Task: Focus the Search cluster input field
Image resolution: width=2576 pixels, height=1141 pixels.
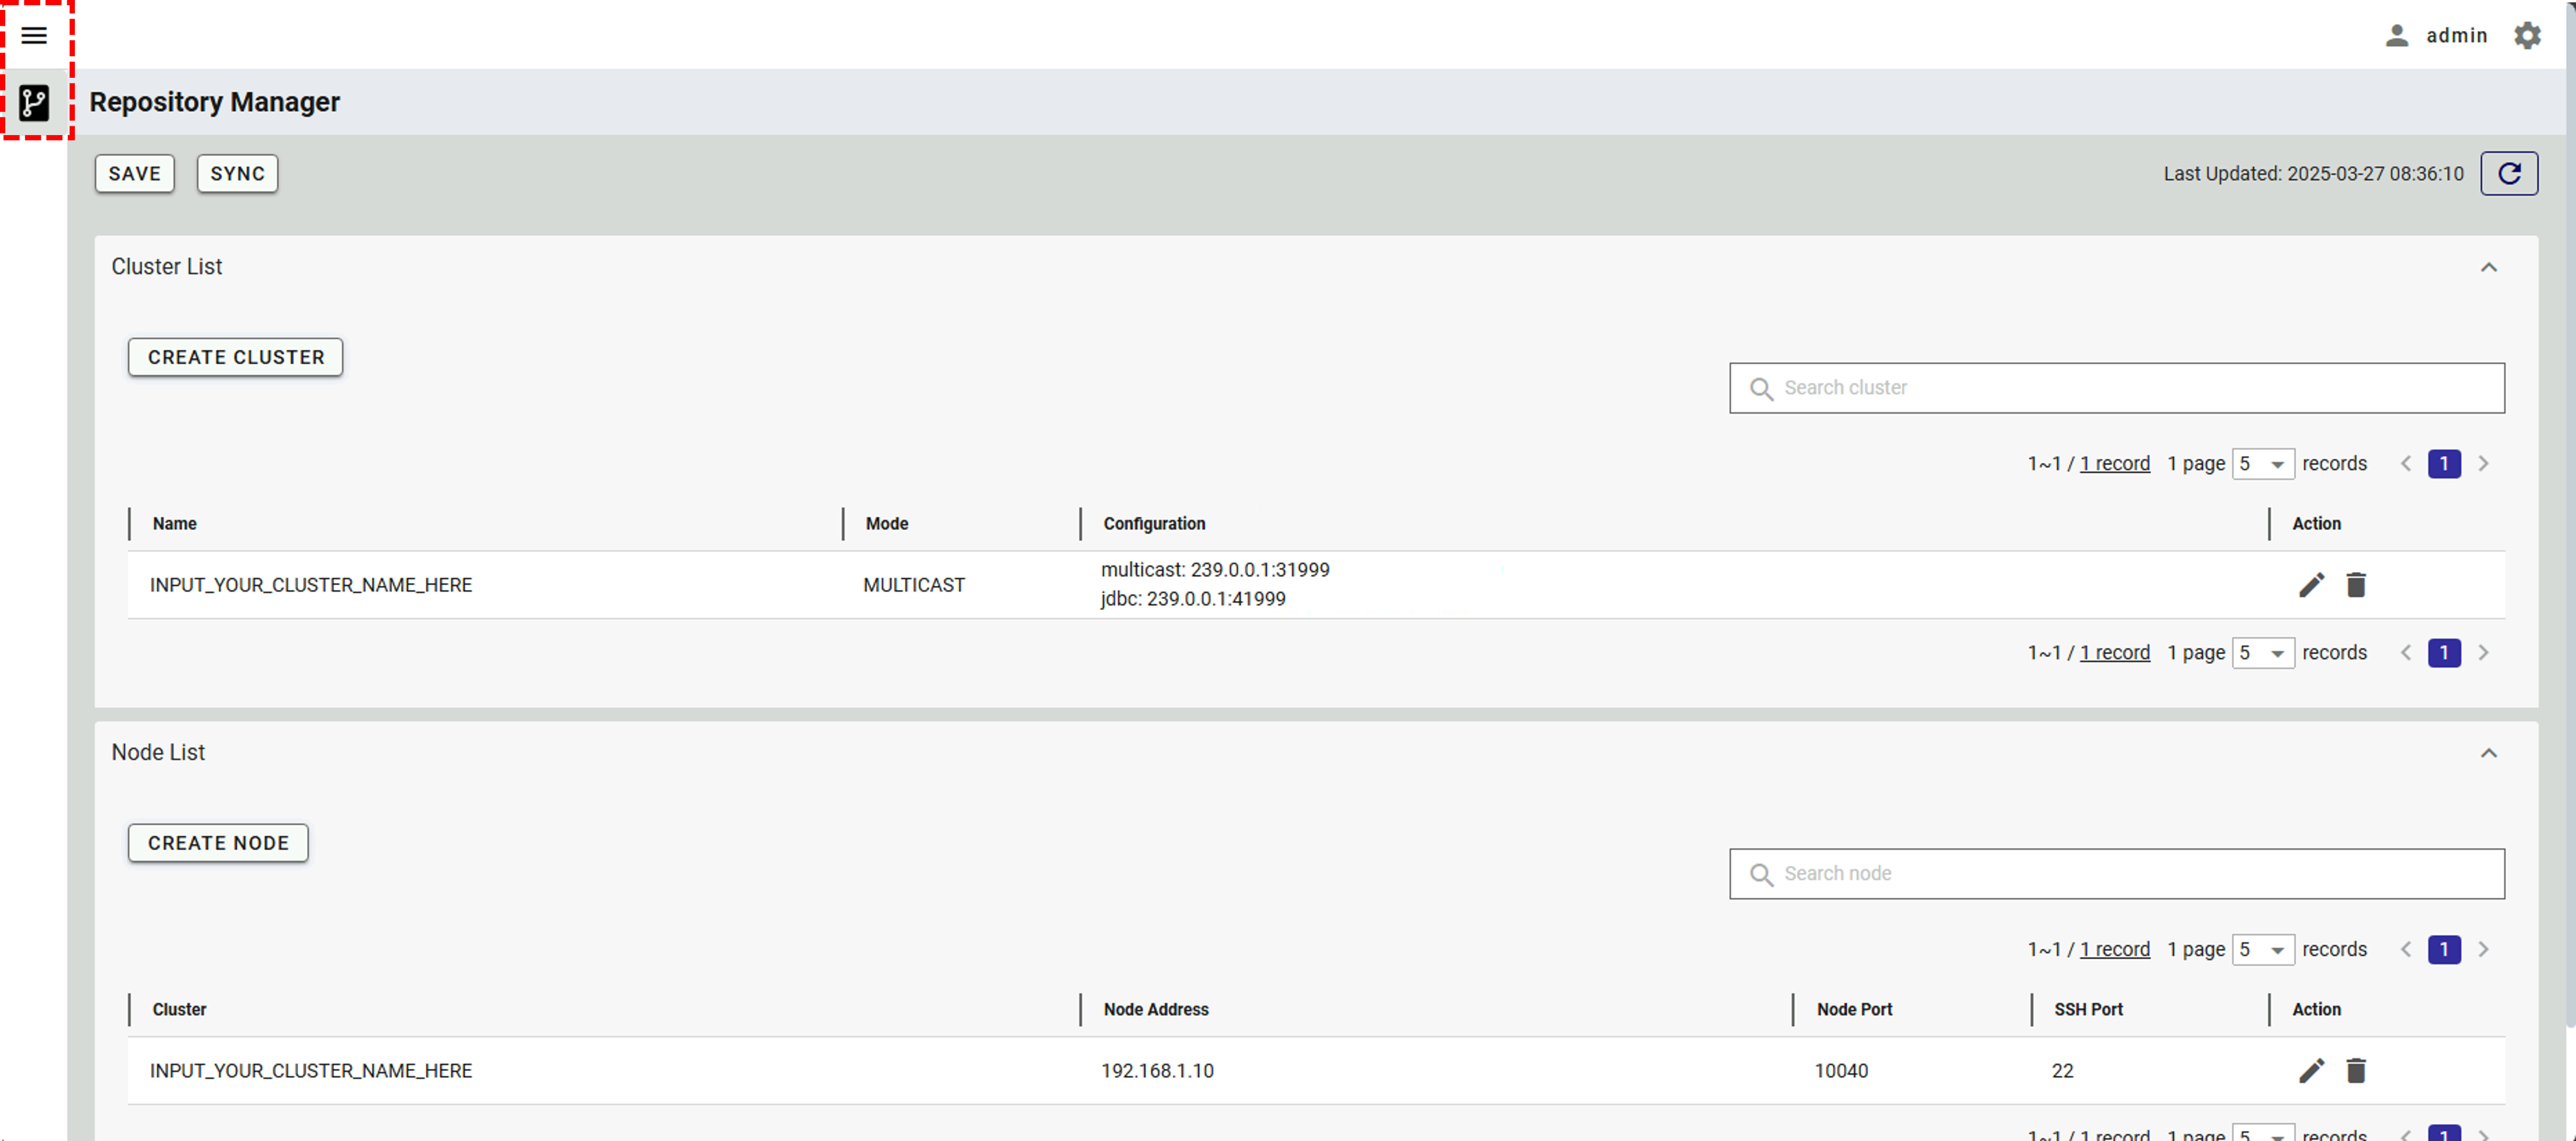Action: (x=2130, y=388)
